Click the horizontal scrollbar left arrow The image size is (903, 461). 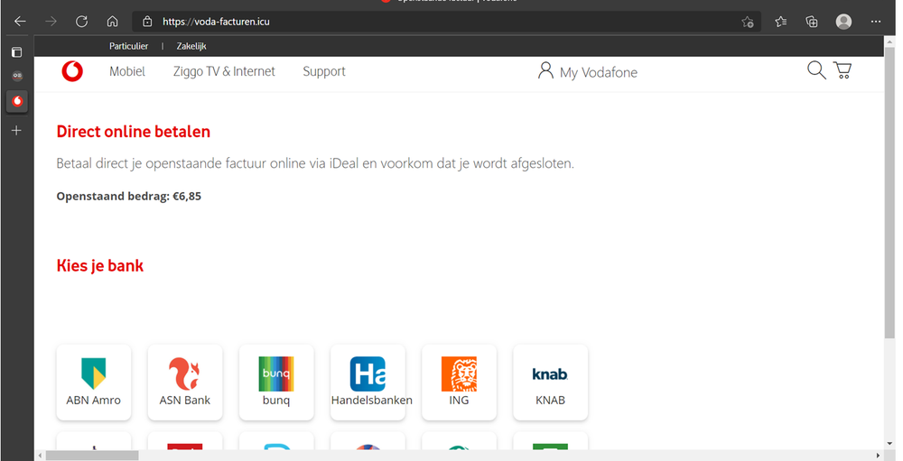coord(40,456)
